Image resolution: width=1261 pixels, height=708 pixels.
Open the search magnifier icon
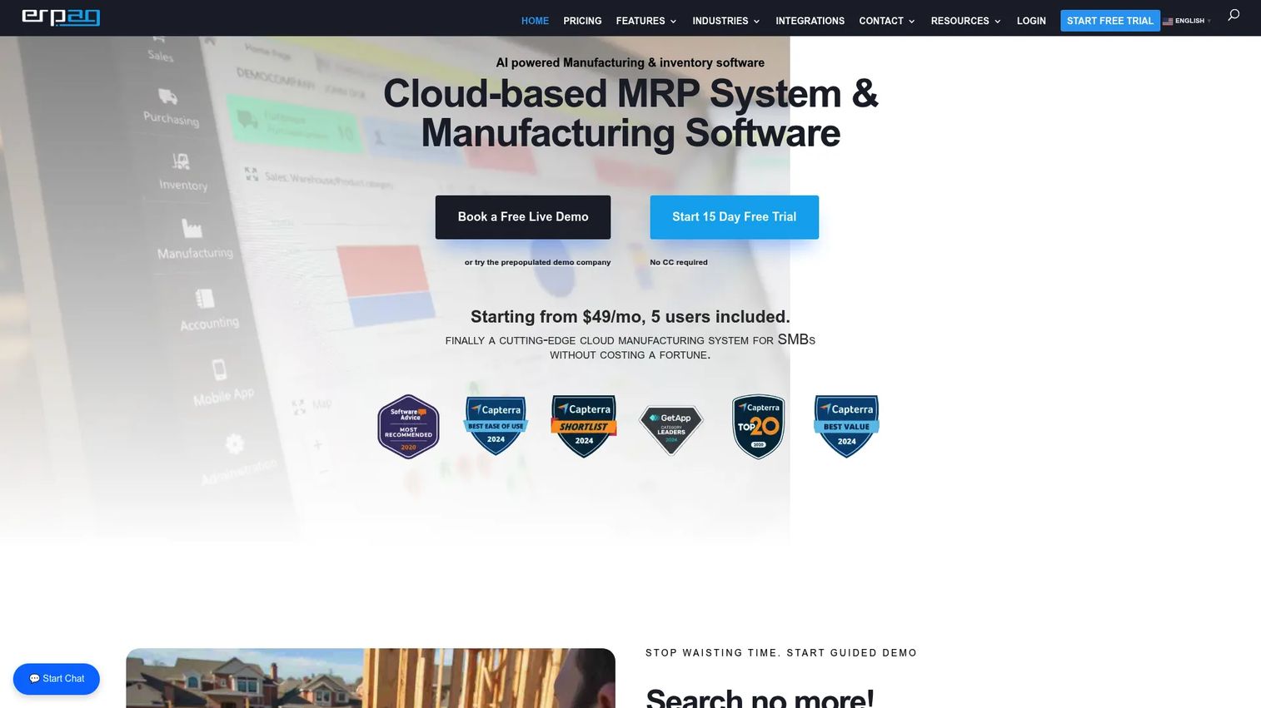tap(1234, 15)
